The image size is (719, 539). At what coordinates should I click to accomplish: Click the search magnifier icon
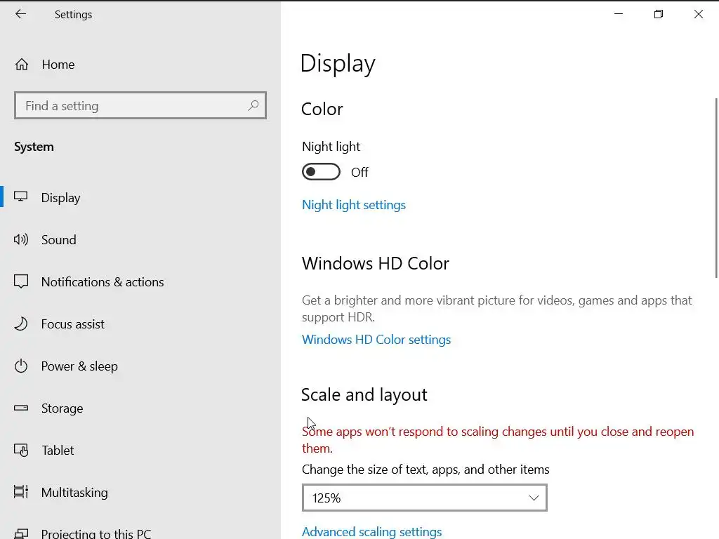tap(253, 106)
